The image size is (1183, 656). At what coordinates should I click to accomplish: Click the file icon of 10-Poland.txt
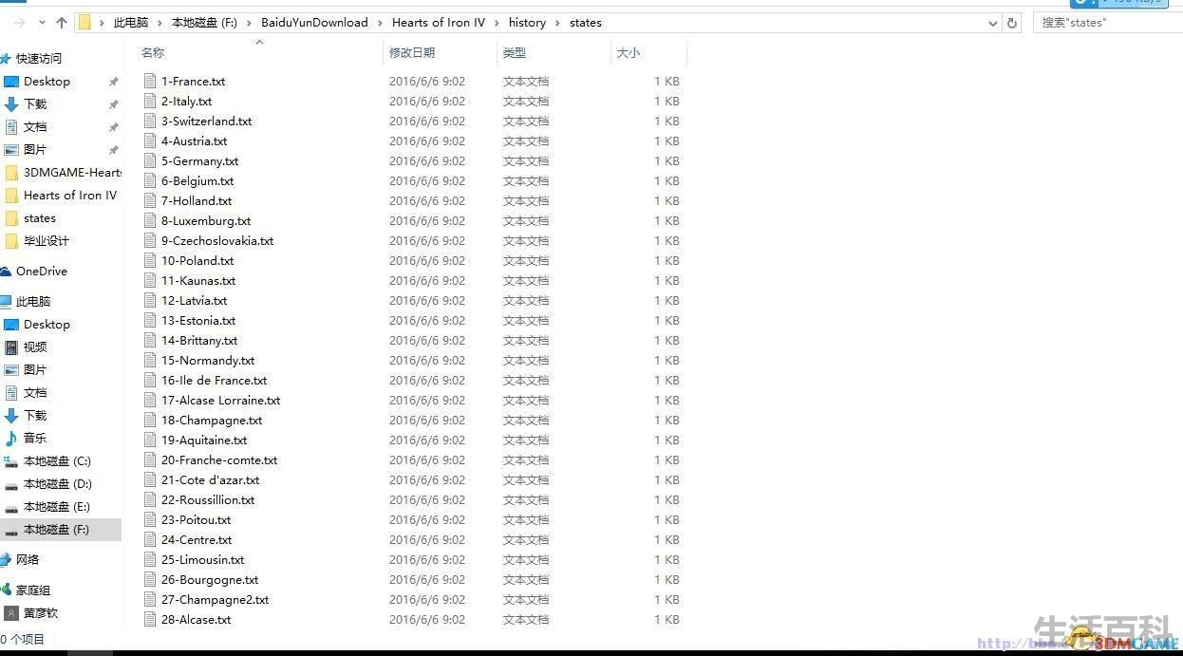pos(150,261)
